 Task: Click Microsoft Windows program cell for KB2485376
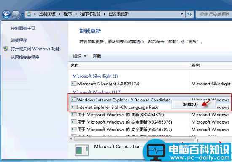tap(210, 122)
